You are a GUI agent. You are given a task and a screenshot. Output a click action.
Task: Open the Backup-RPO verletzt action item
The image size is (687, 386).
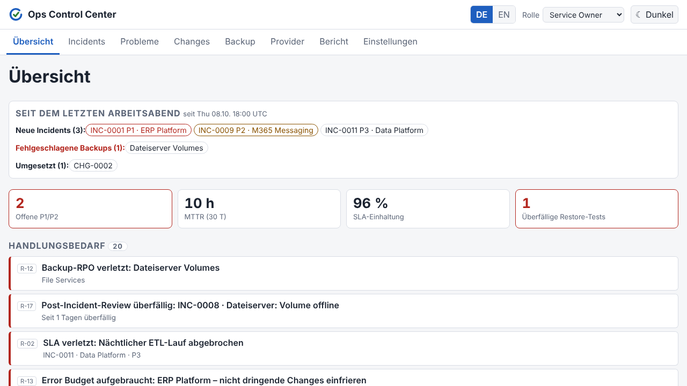[x=343, y=273]
